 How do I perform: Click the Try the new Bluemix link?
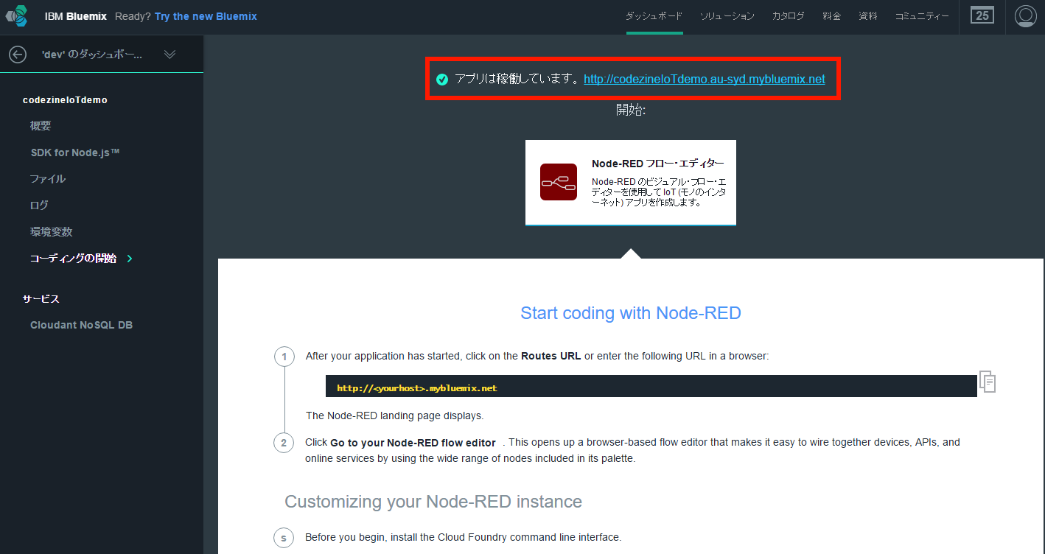pyautogui.click(x=206, y=16)
